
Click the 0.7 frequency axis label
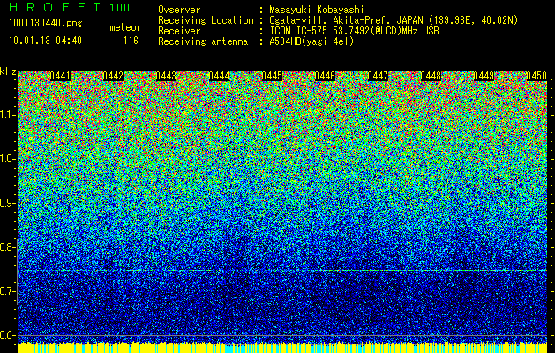pos(8,291)
